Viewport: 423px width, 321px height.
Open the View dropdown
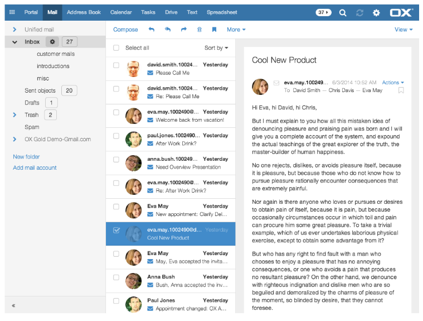403,30
